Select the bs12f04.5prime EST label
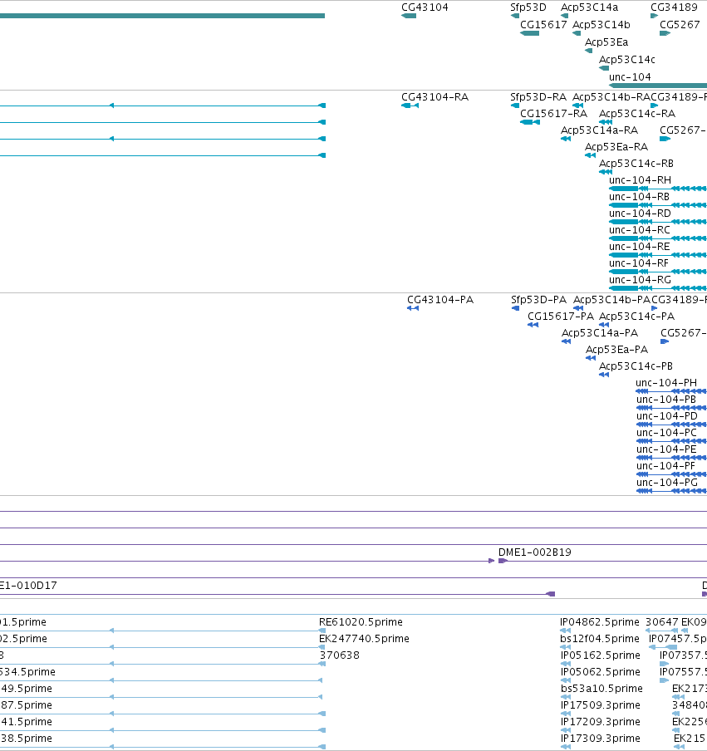 pyautogui.click(x=600, y=639)
